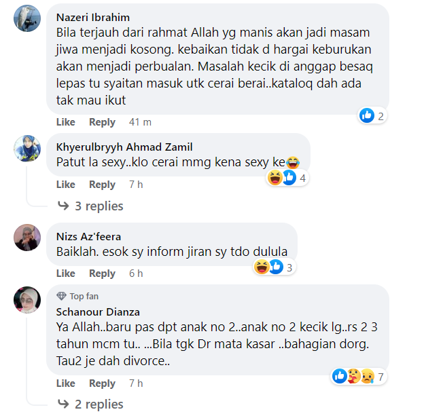
Task: Open Schanour Dianza's profile name link
Action: [98, 312]
